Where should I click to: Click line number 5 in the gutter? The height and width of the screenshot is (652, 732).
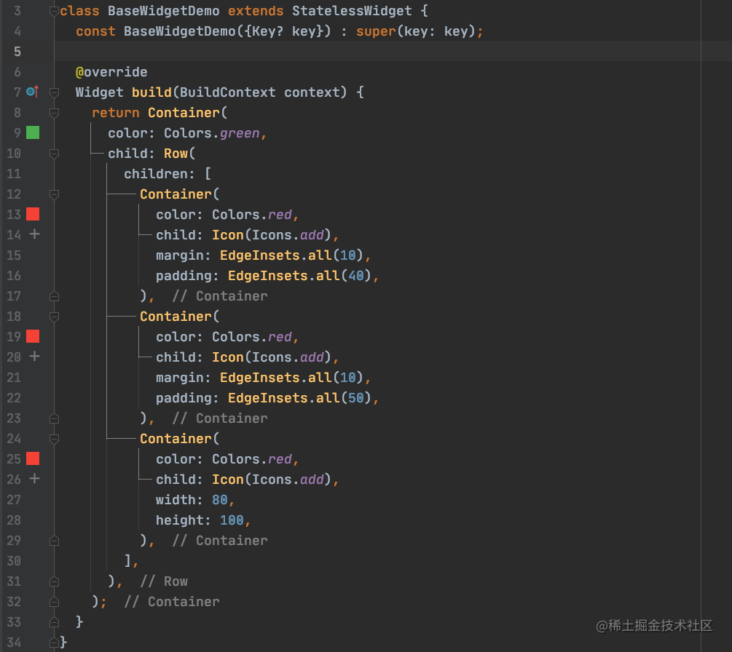[17, 52]
